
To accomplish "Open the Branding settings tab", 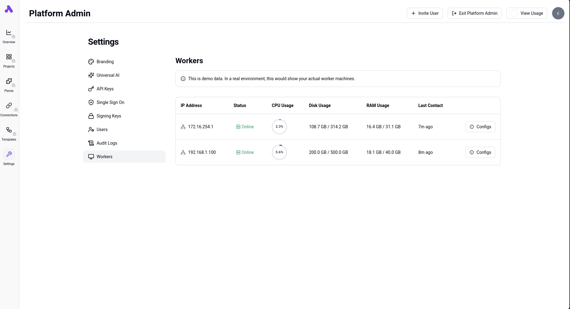I will pyautogui.click(x=105, y=62).
